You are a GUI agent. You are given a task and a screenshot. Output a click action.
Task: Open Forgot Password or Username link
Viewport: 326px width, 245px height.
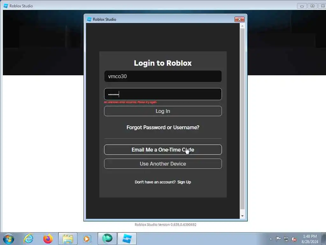[163, 127]
